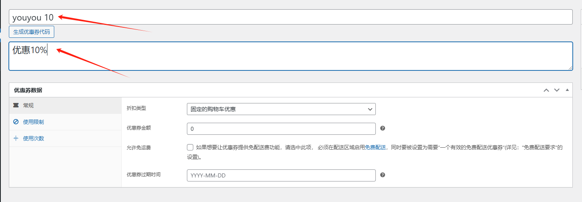Grab the description textarea resize handle
This screenshot has height=202, width=582.
pos(570,68)
